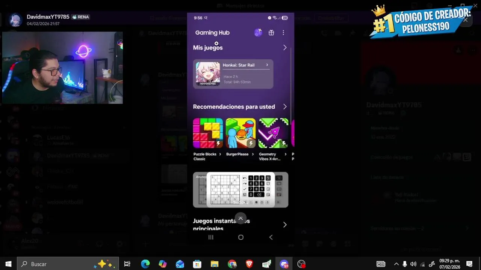Launch the Geometry Vibes X-Arrow game tile
This screenshot has width=481, height=270.
[x=273, y=133]
